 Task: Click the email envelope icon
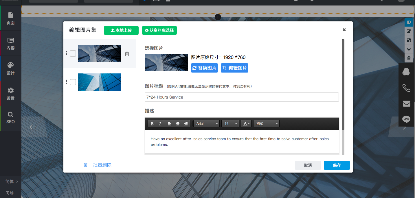[x=407, y=103]
